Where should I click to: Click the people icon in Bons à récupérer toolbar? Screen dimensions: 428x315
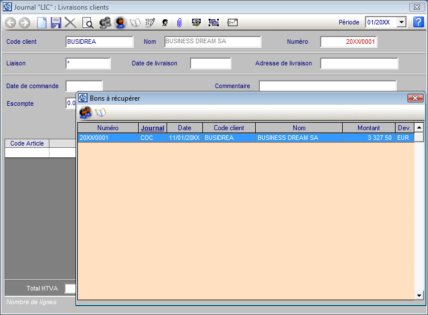(85, 113)
